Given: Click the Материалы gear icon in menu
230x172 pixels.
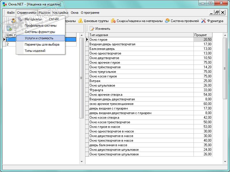Looking at the screenshot, I should (x=20, y=19).
